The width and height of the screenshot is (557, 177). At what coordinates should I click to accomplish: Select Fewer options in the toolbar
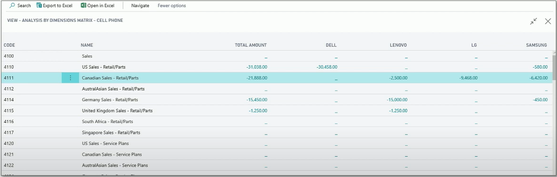(x=172, y=6)
